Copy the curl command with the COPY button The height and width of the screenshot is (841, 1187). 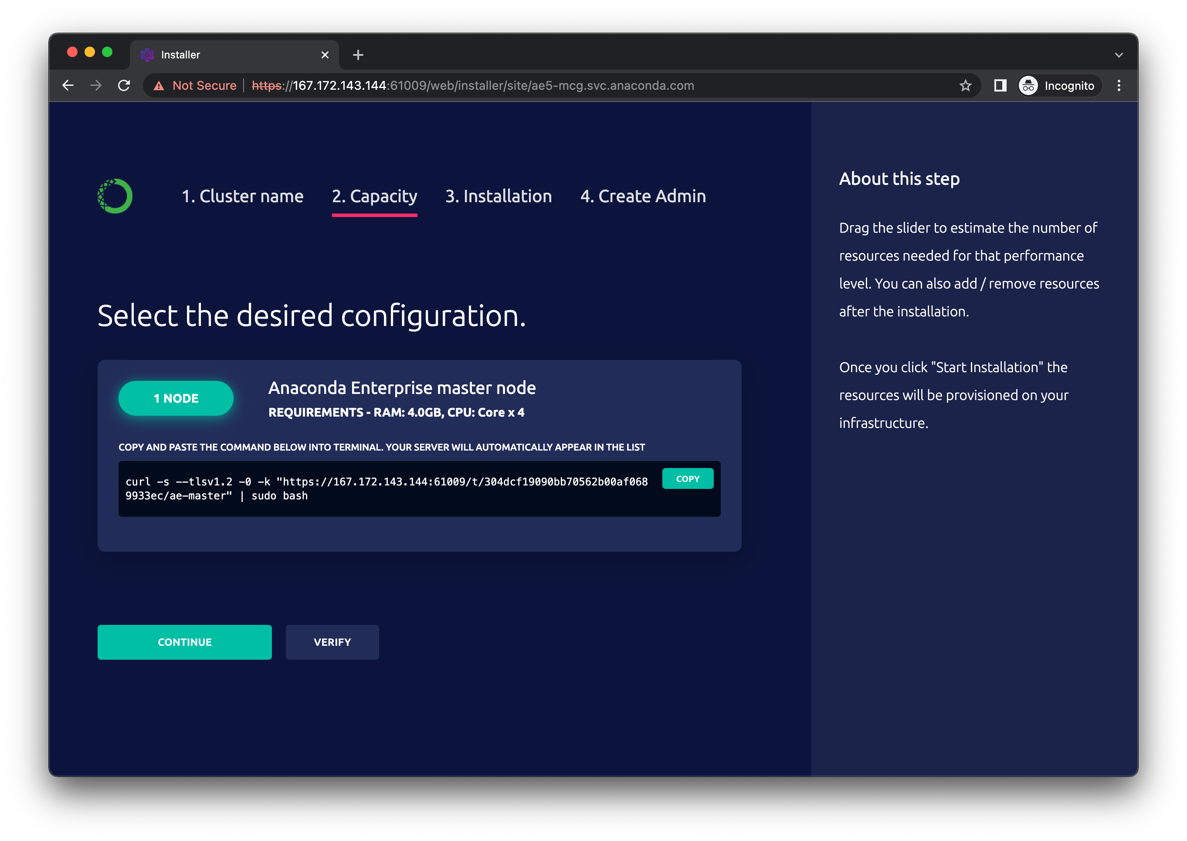(687, 478)
